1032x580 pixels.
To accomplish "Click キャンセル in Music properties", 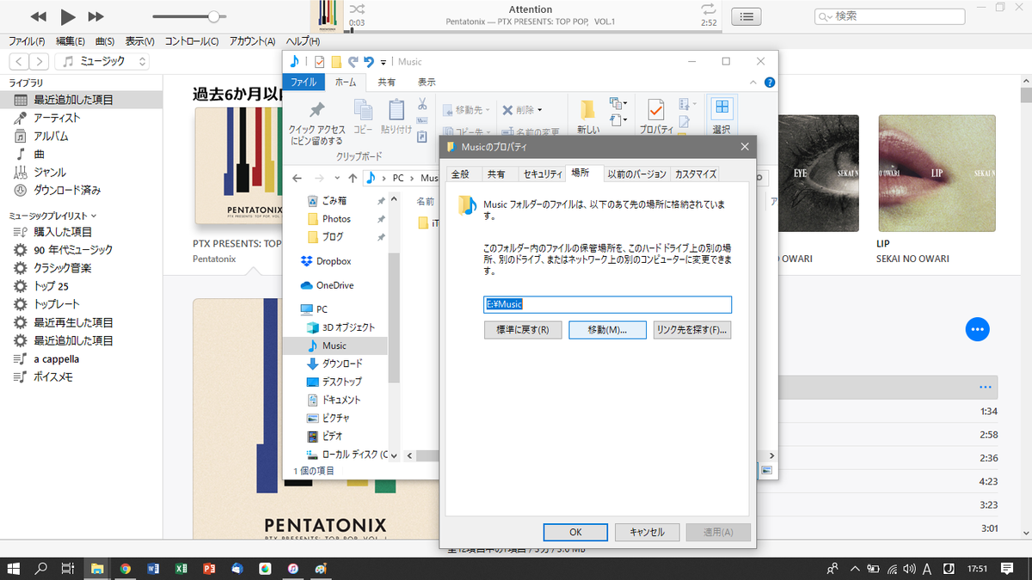I will click(647, 532).
